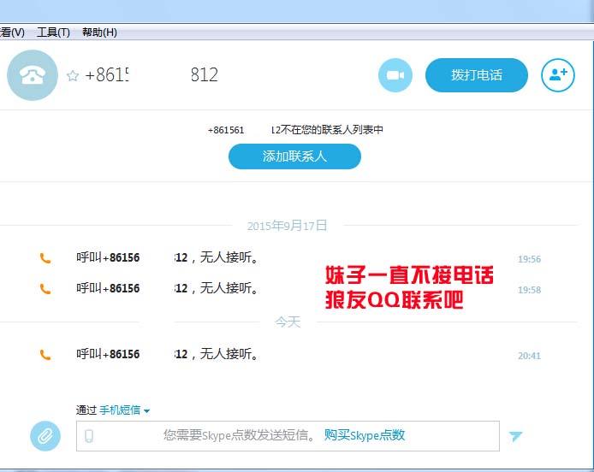Image resolution: width=594 pixels, height=472 pixels.
Task: Select the 19:58 missed call entry text
Action: [168, 288]
